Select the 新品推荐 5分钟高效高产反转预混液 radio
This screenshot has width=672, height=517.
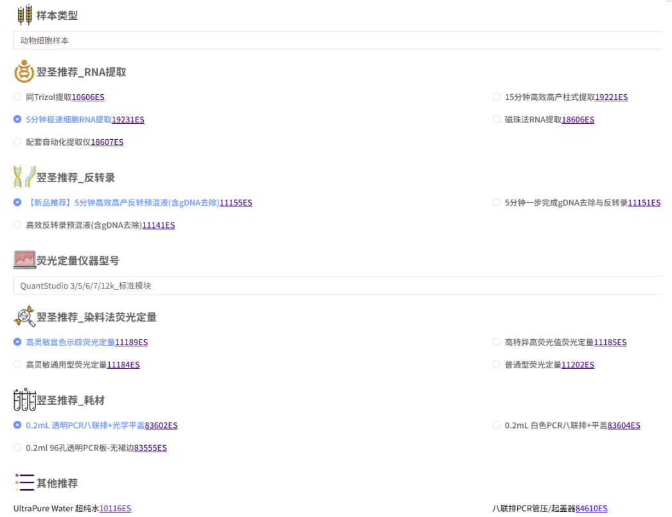(17, 202)
